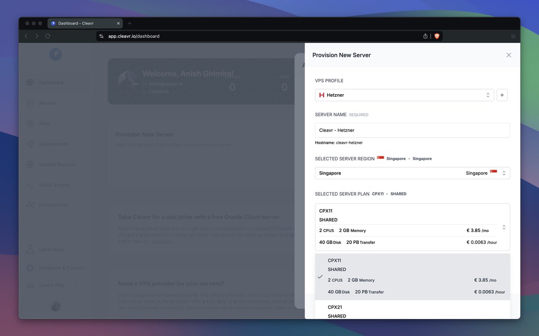Viewport: 539px width, 336px height.
Task: Open the browser hamburger menu
Action: tap(513, 36)
